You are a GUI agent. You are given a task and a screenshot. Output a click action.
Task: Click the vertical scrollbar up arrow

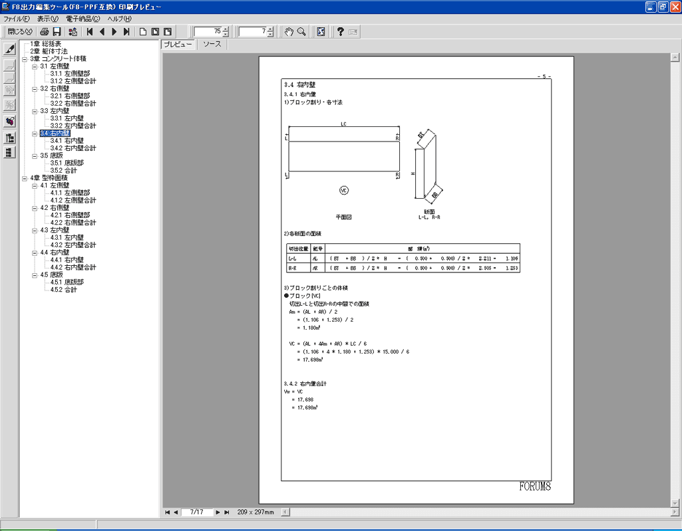pyautogui.click(x=675, y=57)
